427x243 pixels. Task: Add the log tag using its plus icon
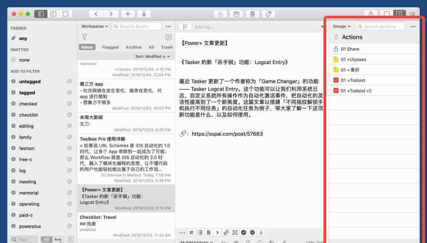pyautogui.click(x=13, y=171)
